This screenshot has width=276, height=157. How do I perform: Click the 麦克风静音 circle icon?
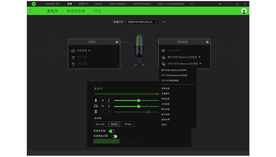coord(163,51)
